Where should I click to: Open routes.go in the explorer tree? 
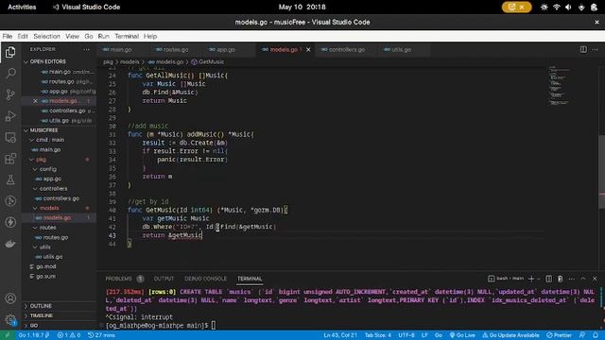point(55,237)
